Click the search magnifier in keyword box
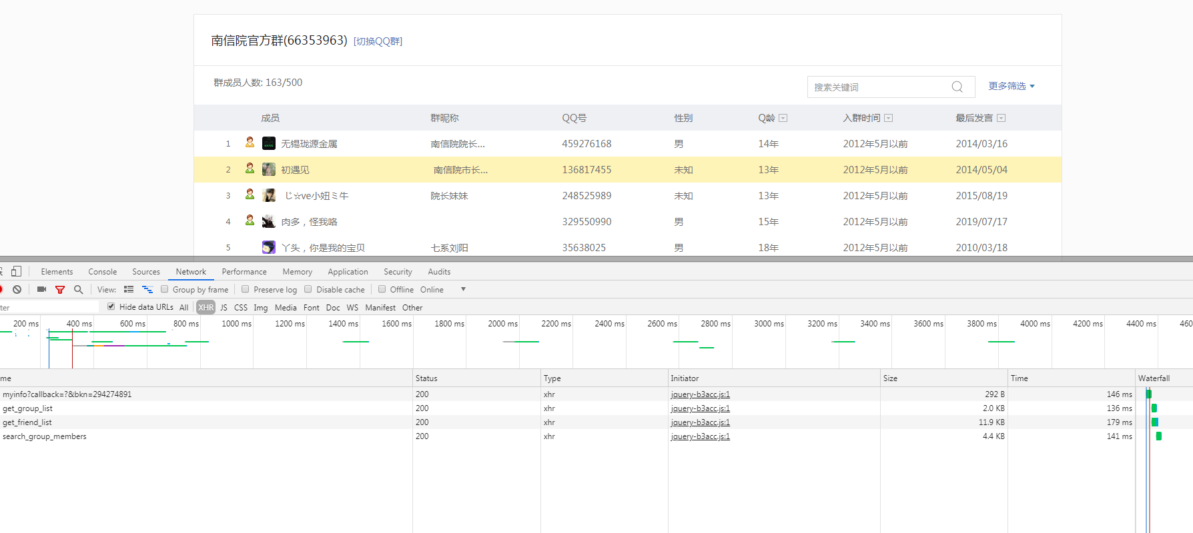1193x533 pixels. tap(957, 87)
